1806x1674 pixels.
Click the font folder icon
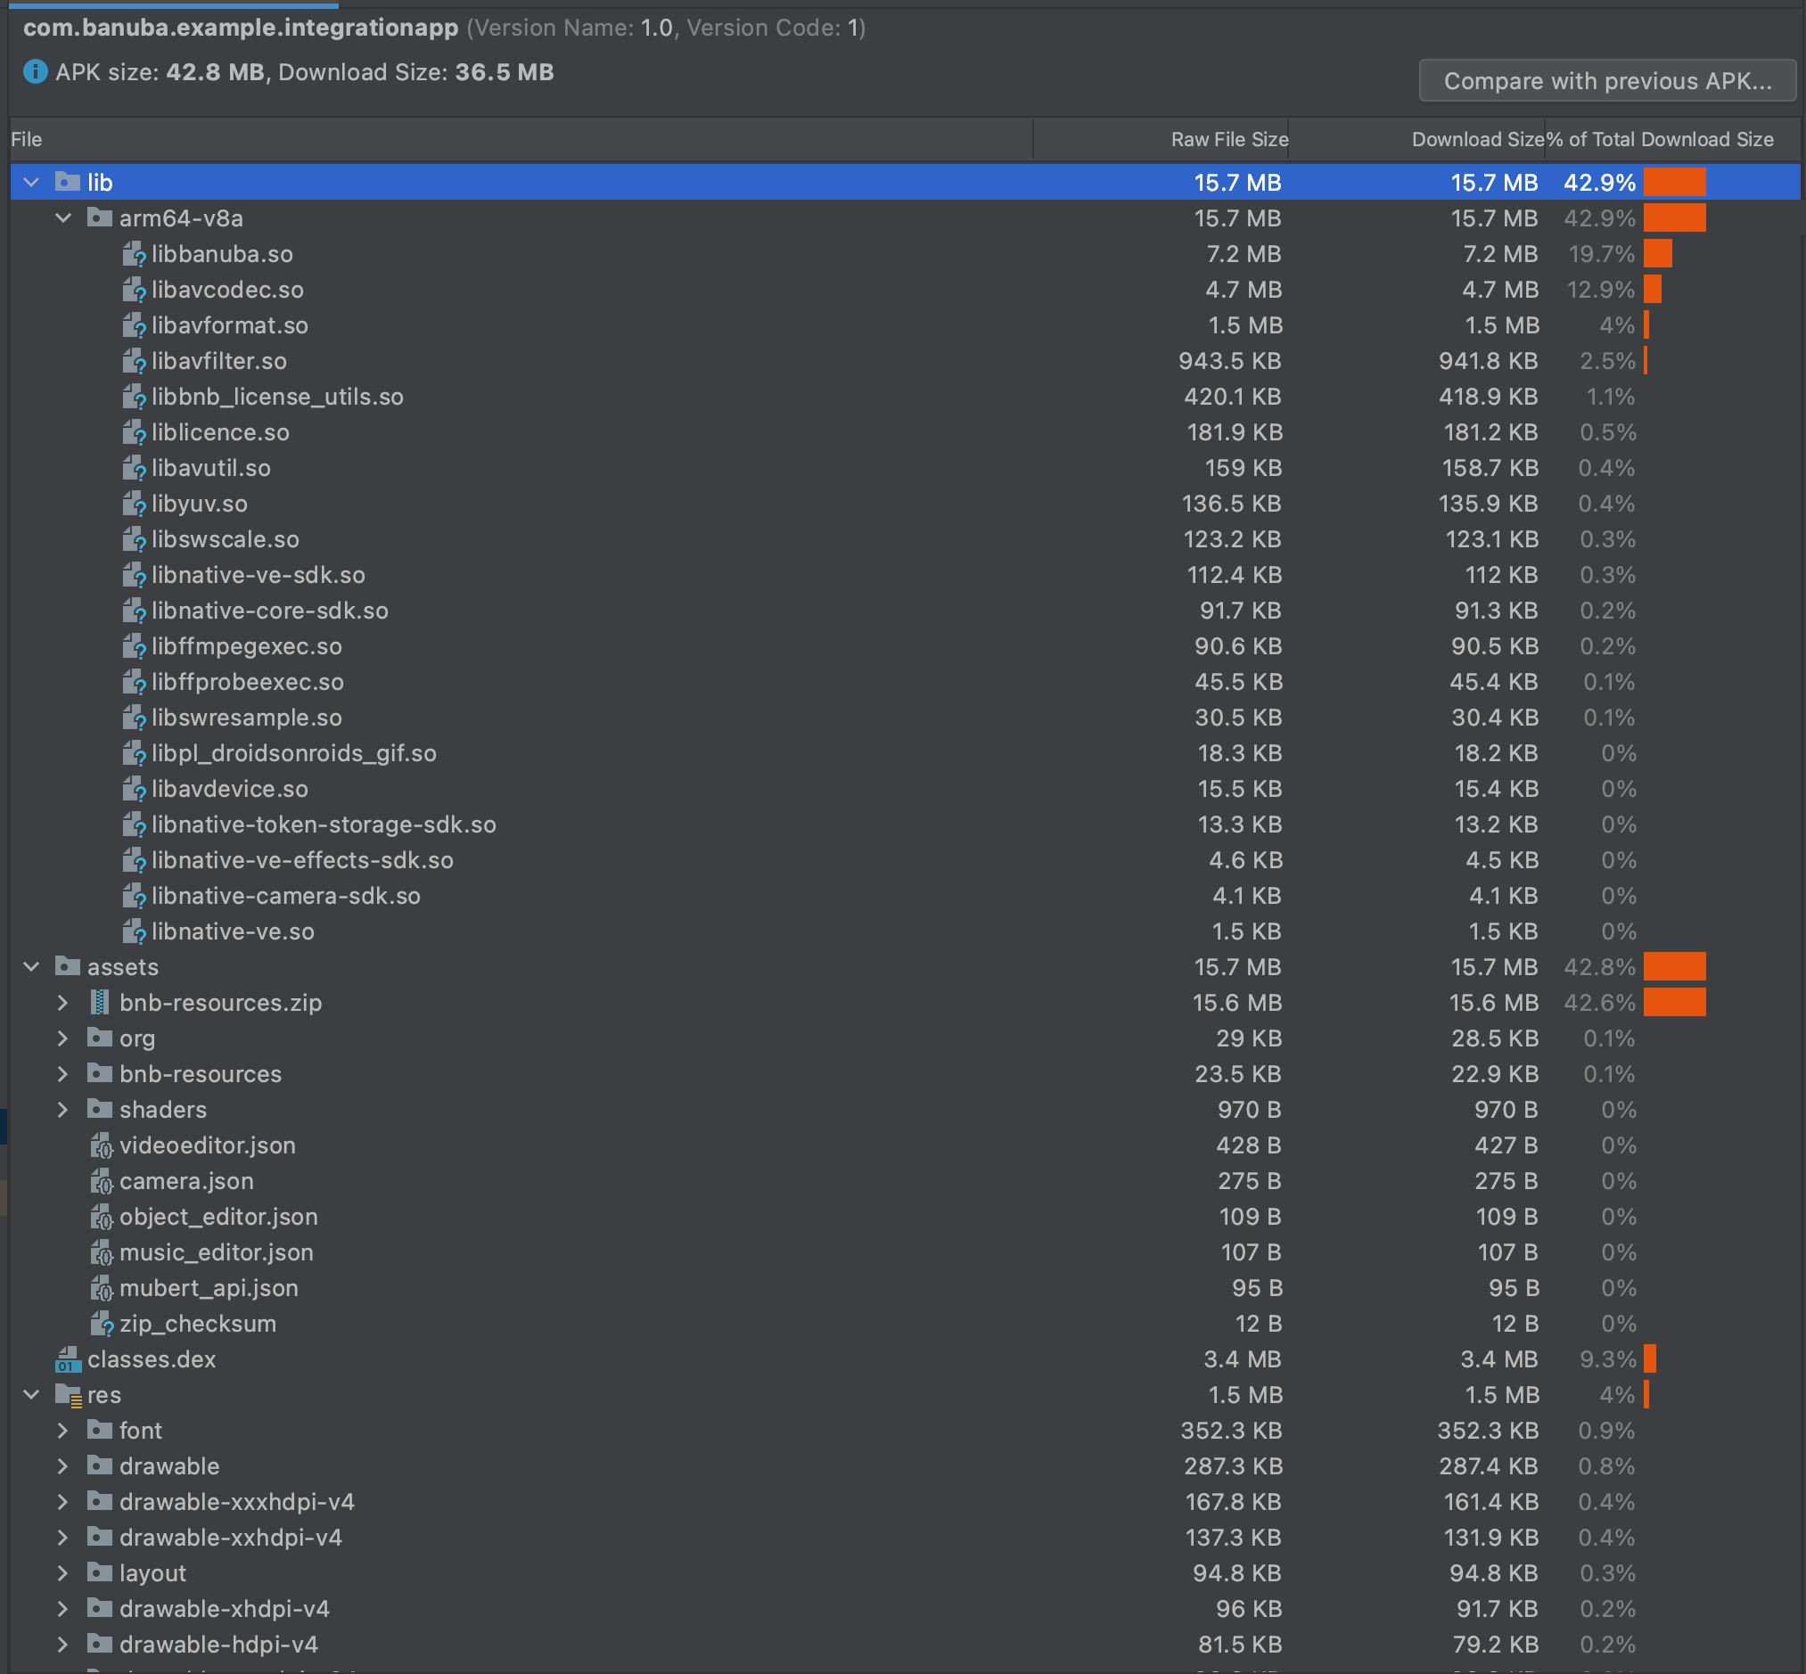(100, 1431)
